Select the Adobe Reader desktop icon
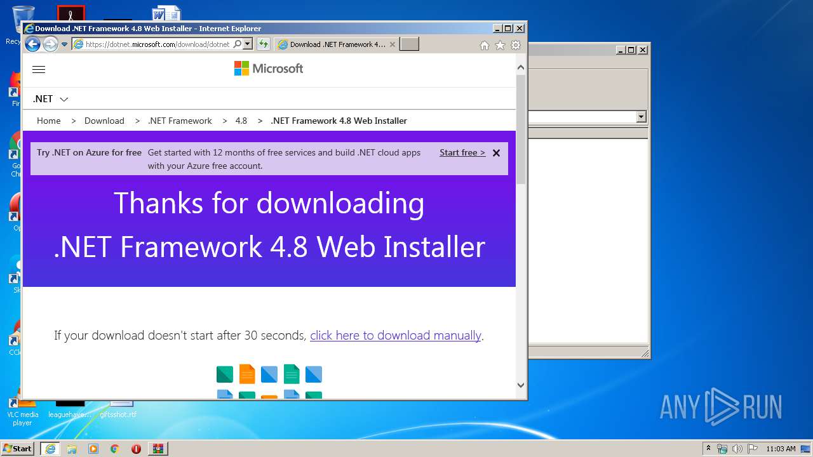This screenshot has width=813, height=457. click(71, 13)
